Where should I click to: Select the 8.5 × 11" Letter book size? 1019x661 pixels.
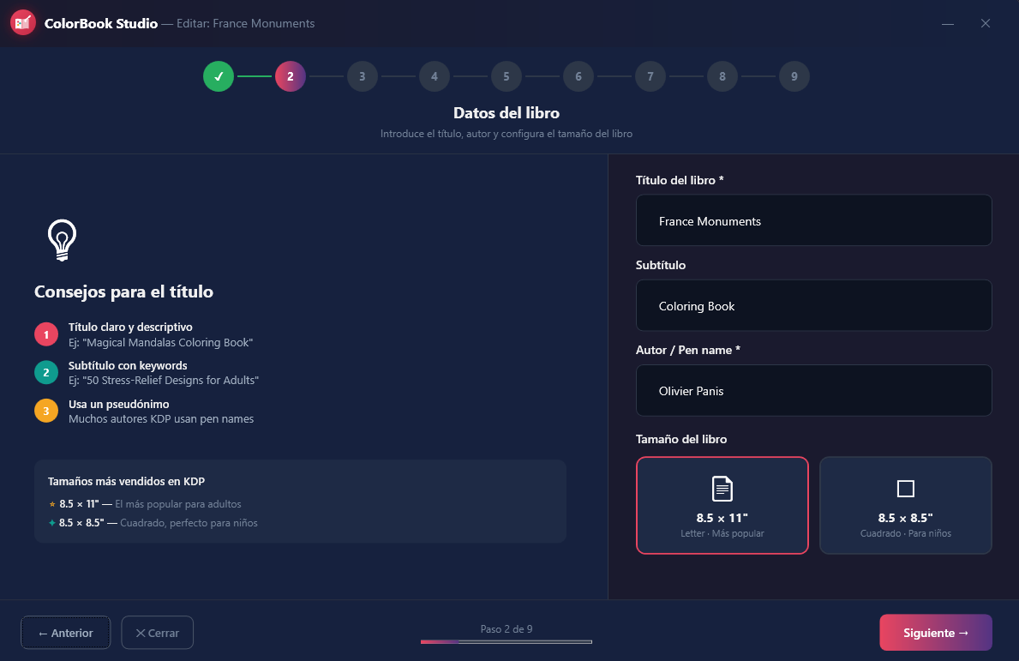pyautogui.click(x=722, y=505)
